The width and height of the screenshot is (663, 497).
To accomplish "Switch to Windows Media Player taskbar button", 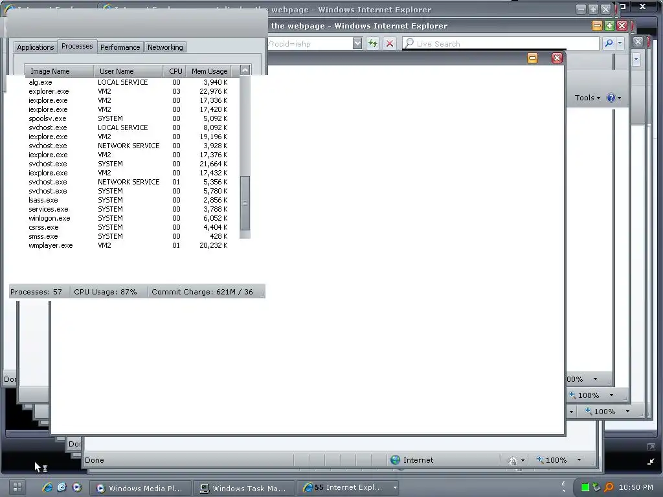I will (140, 488).
